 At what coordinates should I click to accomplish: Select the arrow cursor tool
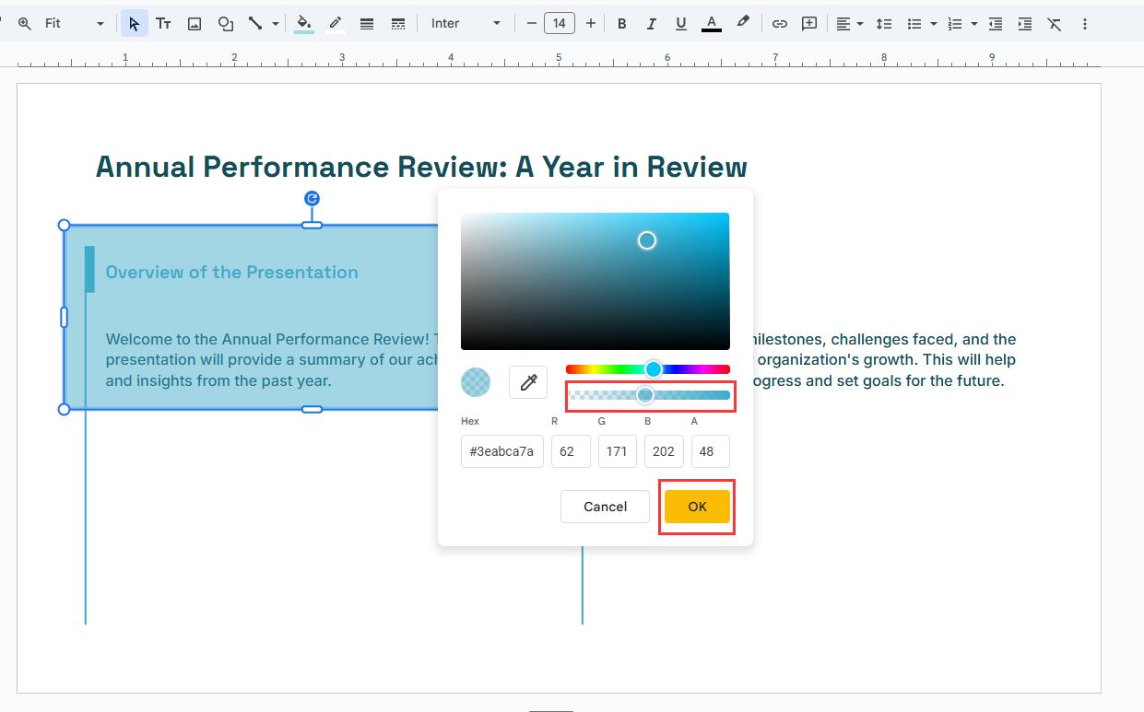(x=135, y=24)
